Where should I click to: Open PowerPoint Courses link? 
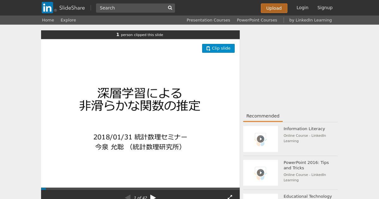click(x=257, y=20)
